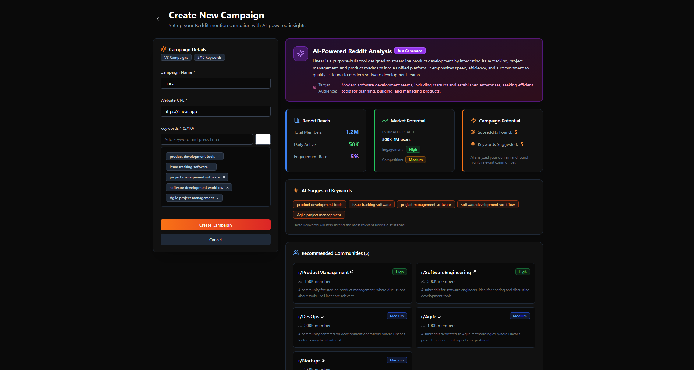Click the sparkle icon in AI-Powered Reddit Analysis
694x370 pixels.
tap(300, 53)
